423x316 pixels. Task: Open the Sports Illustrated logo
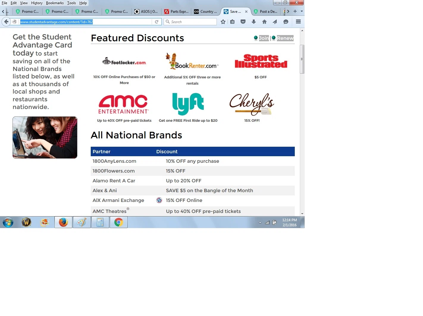(x=261, y=61)
